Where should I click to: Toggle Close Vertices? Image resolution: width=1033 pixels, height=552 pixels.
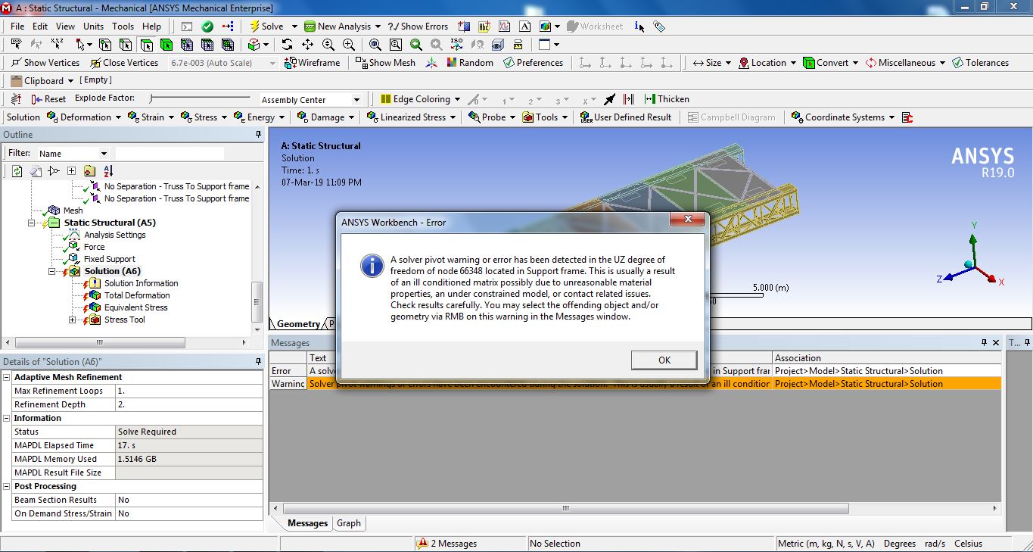(x=123, y=63)
